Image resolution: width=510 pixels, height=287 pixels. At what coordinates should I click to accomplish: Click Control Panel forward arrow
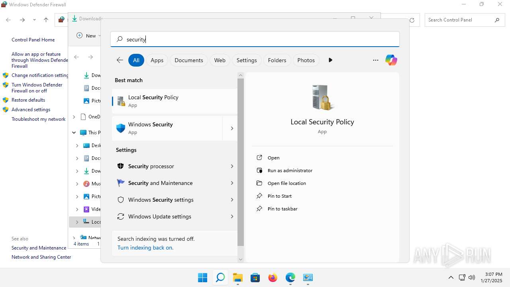point(22,20)
